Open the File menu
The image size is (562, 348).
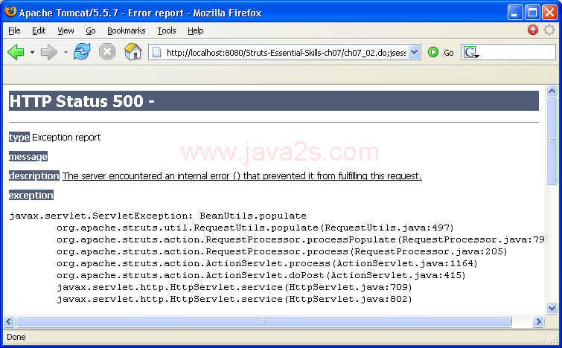(x=14, y=30)
